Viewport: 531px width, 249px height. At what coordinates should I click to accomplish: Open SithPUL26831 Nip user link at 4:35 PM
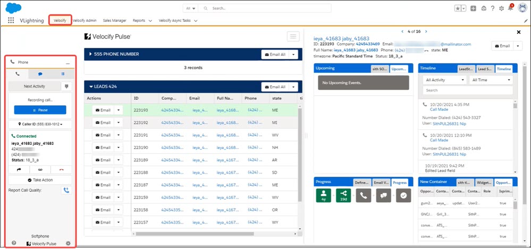tap(449, 123)
